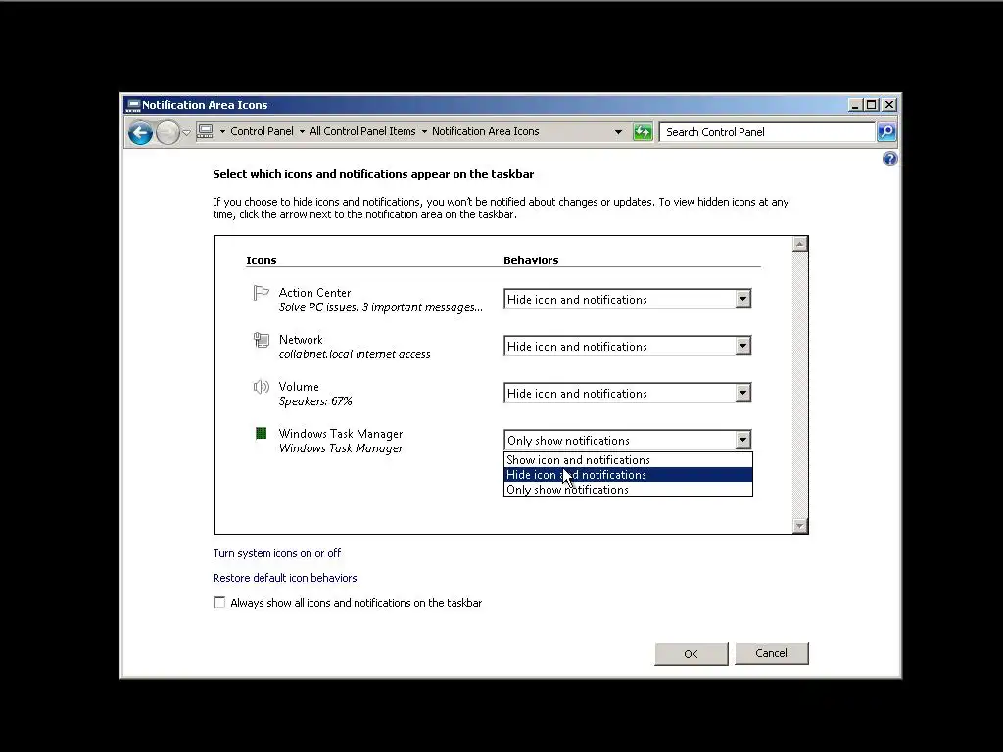This screenshot has height=752, width=1003.
Task: Click 'Restore default icon behaviors' link
Action: click(x=285, y=578)
